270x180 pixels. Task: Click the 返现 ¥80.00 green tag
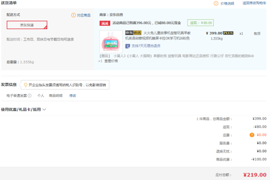(x=201, y=23)
